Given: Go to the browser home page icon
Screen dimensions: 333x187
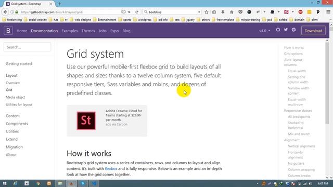Looking at the screenshot, I should [x=232, y=12].
